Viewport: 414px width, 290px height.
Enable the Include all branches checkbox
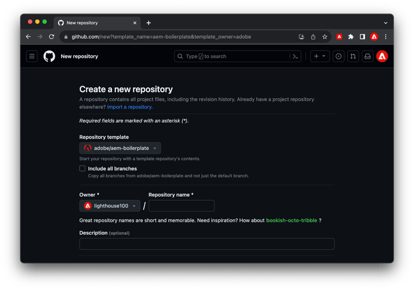coord(82,168)
